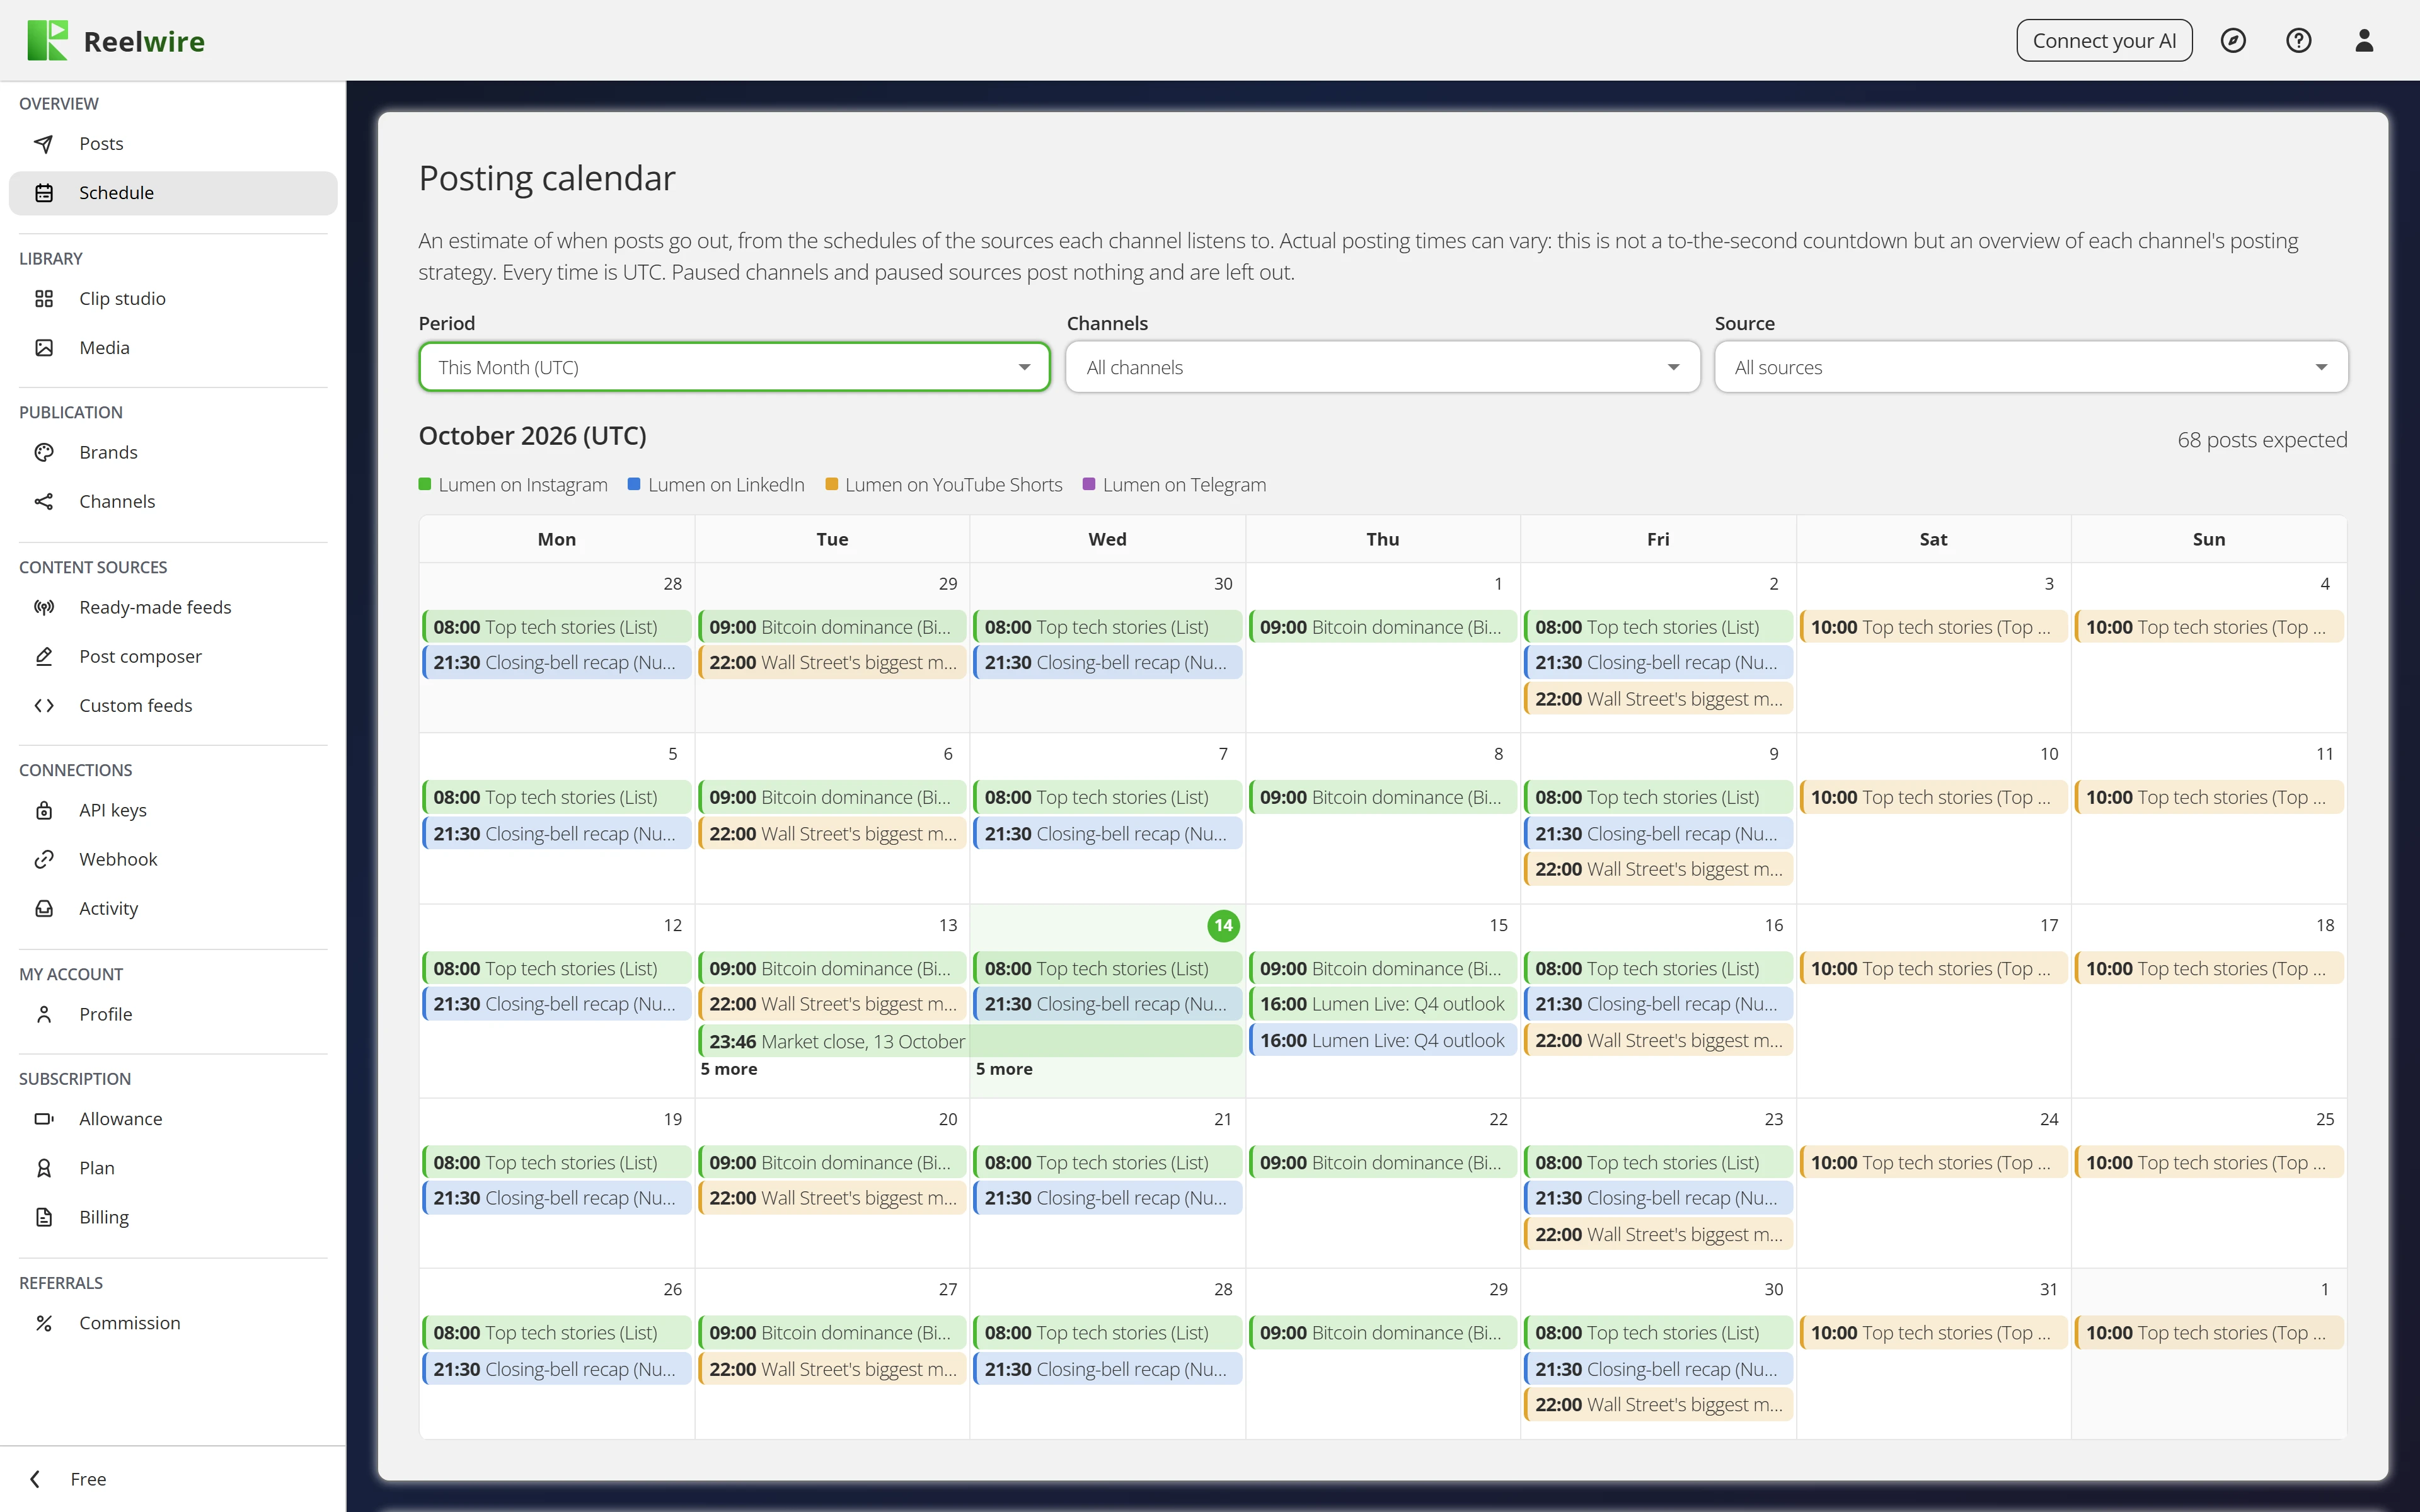
Task: Open the All sources dropdown
Action: coord(2031,368)
